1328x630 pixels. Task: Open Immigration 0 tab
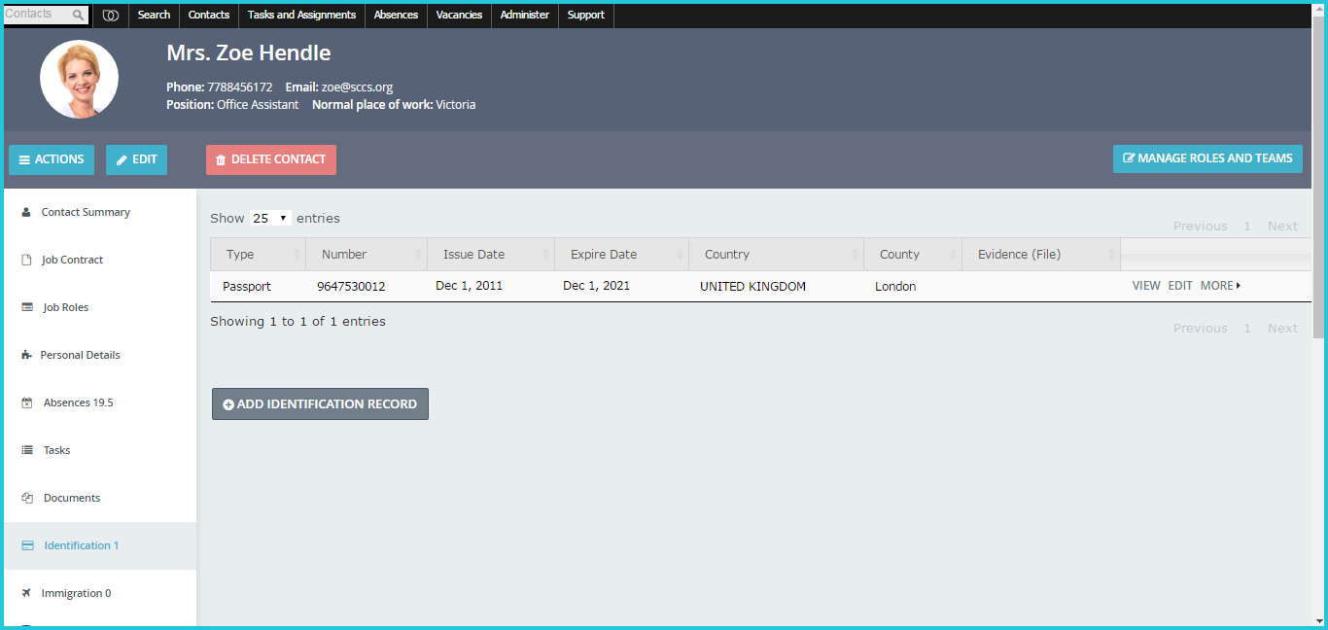[100, 593]
